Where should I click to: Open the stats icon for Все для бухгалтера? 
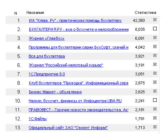coord(155,55)
